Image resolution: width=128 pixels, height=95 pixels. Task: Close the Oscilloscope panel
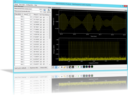(x=126, y=10)
